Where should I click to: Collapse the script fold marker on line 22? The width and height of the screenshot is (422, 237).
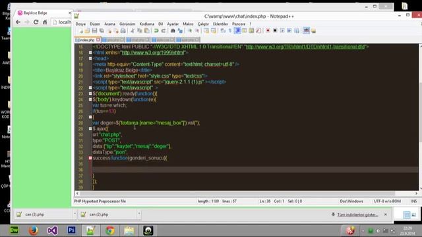pos(90,88)
